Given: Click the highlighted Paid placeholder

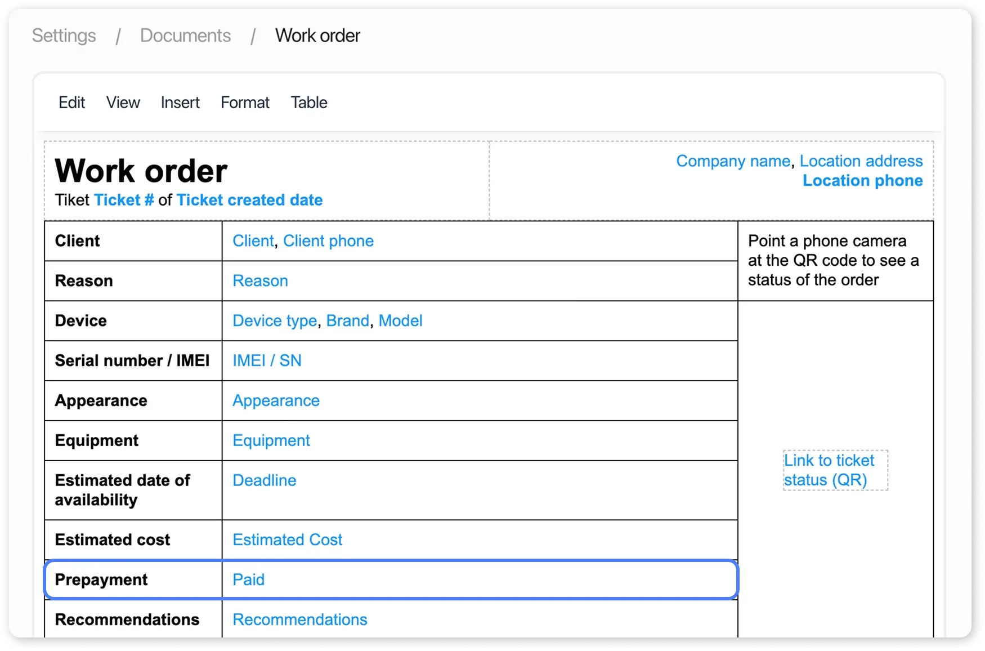Looking at the screenshot, I should pyautogui.click(x=248, y=579).
